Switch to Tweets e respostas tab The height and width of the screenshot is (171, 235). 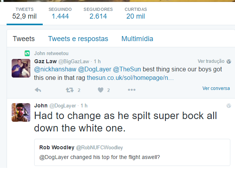78,39
